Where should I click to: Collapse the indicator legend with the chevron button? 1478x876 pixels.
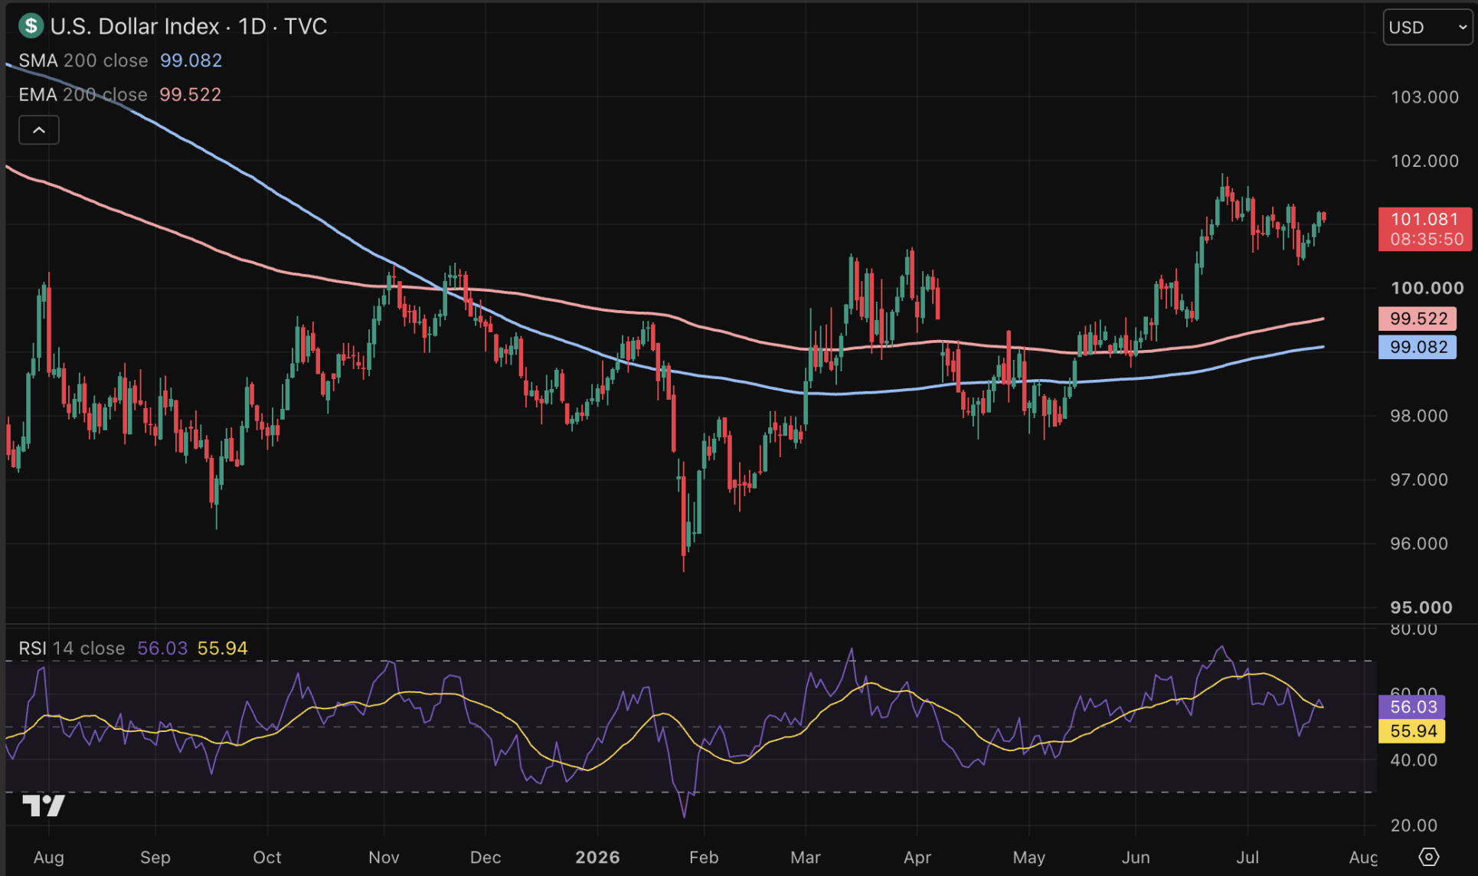(x=39, y=130)
